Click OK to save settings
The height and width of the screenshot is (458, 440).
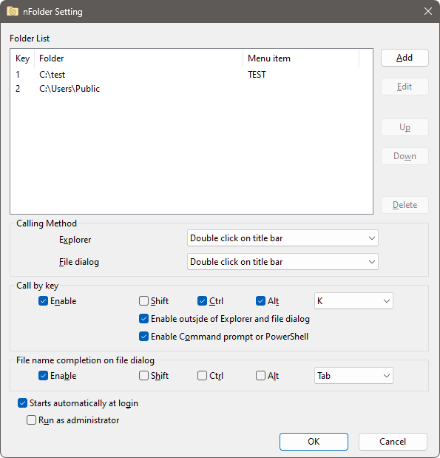314,442
